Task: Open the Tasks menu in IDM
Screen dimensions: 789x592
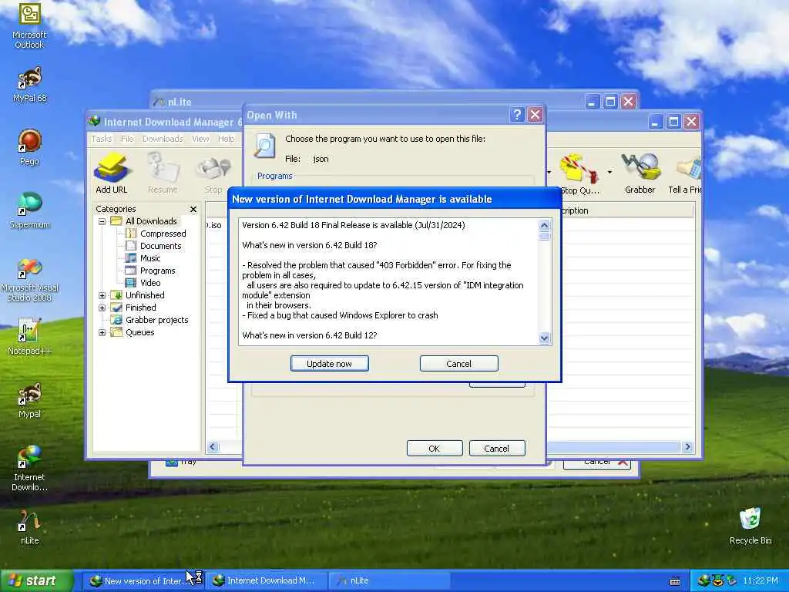Action: click(x=102, y=139)
